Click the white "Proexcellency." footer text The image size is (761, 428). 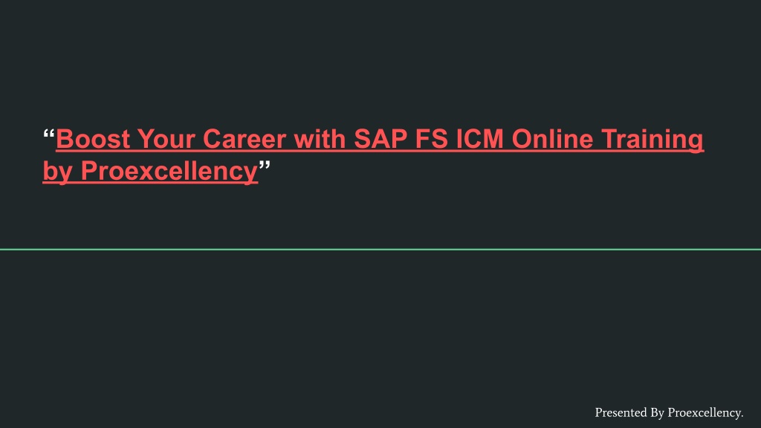(x=706, y=413)
